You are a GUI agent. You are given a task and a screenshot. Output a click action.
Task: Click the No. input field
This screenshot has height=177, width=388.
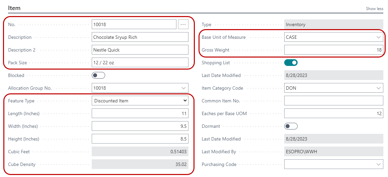point(134,24)
